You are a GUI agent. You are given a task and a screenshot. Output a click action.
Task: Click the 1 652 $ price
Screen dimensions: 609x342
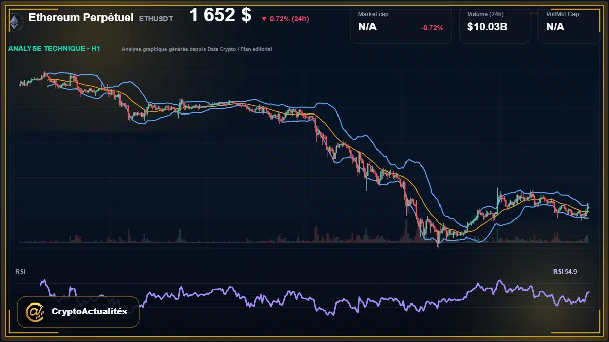coord(220,15)
